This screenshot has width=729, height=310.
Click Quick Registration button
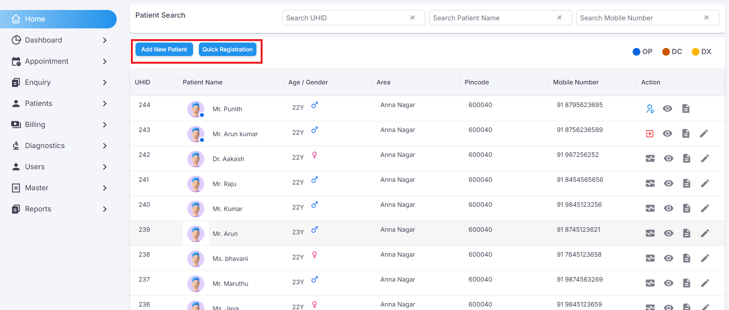pyautogui.click(x=227, y=49)
